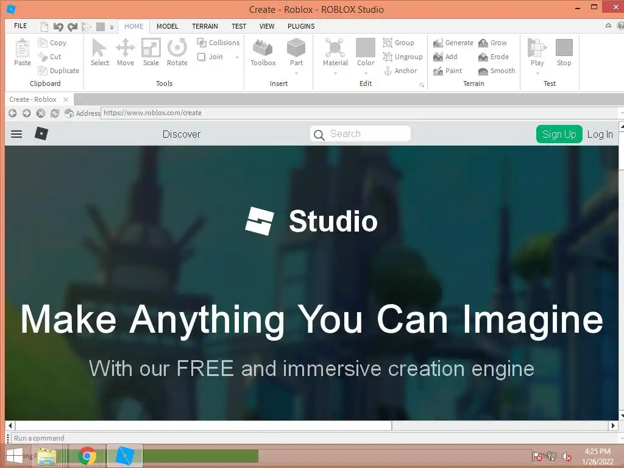This screenshot has height=468, width=624.
Task: Check the Join checkbox
Action: tap(201, 57)
